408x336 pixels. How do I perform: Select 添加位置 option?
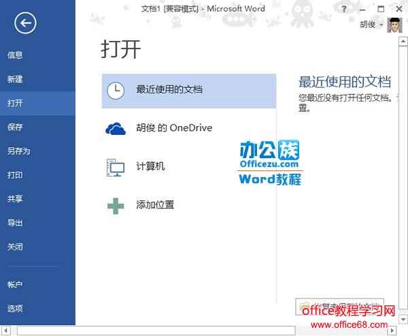(189, 205)
